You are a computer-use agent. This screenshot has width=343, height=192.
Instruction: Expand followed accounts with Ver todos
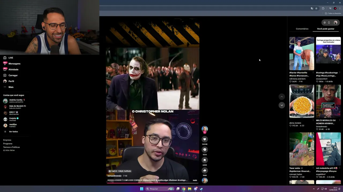click(x=13, y=131)
